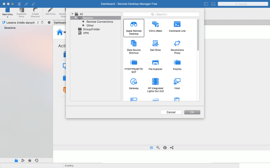Image resolution: width=270 pixels, height=168 pixels.
Task: Select the Group/Folder category
Action: pos(91,29)
